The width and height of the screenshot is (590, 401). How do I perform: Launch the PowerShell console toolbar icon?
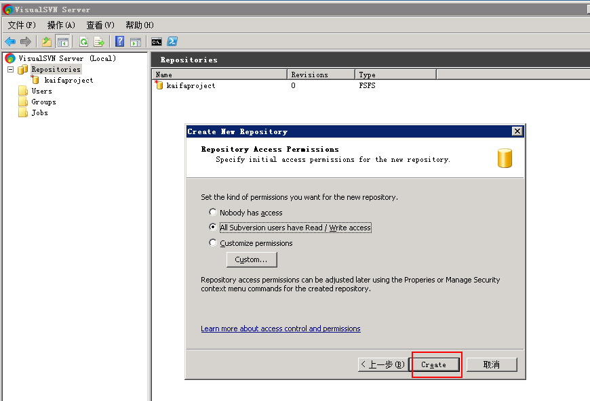click(172, 41)
